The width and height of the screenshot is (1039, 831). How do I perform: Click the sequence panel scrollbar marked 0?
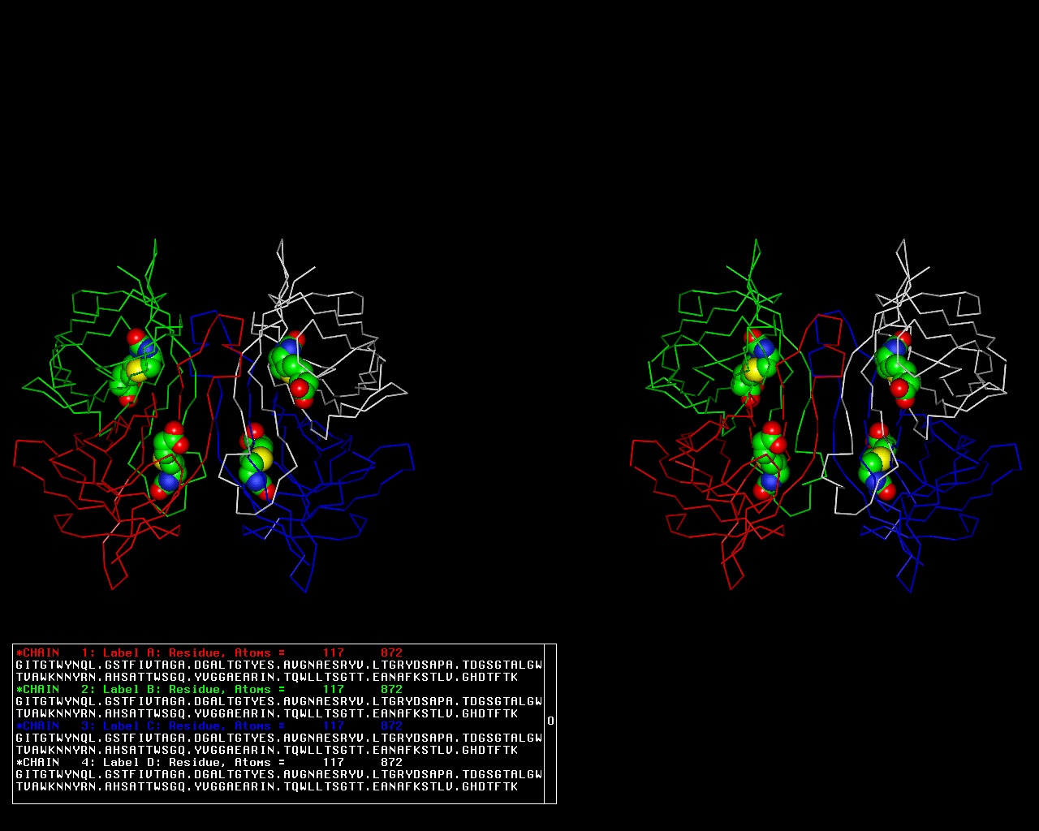tap(550, 721)
